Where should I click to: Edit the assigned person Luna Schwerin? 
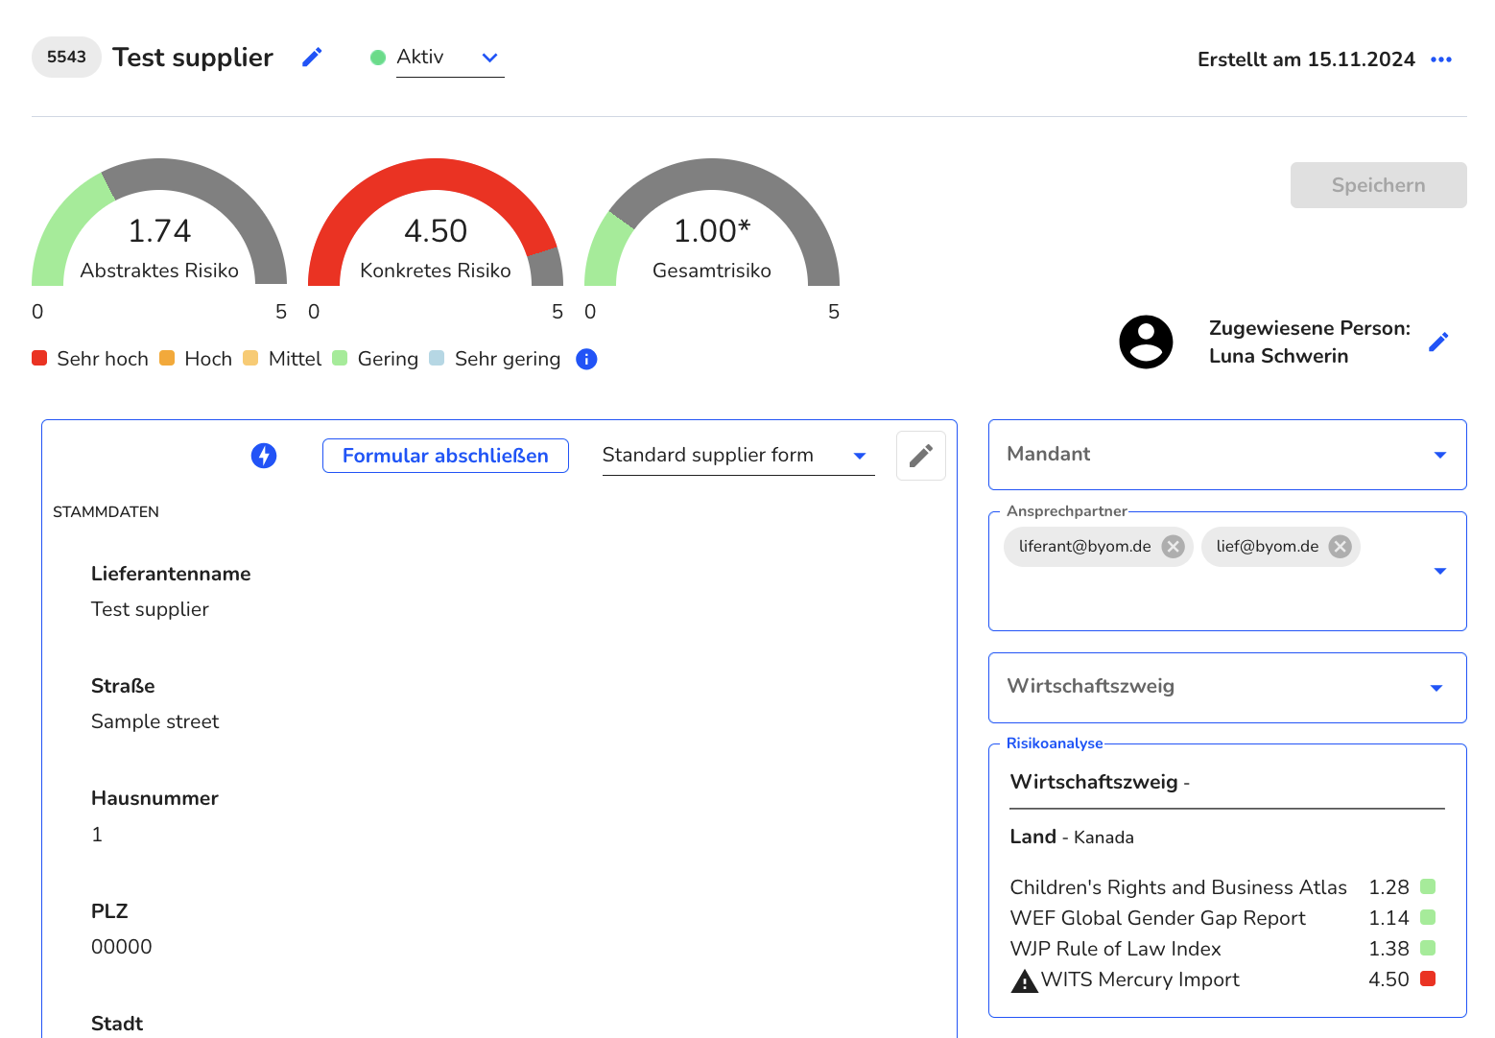point(1437,342)
